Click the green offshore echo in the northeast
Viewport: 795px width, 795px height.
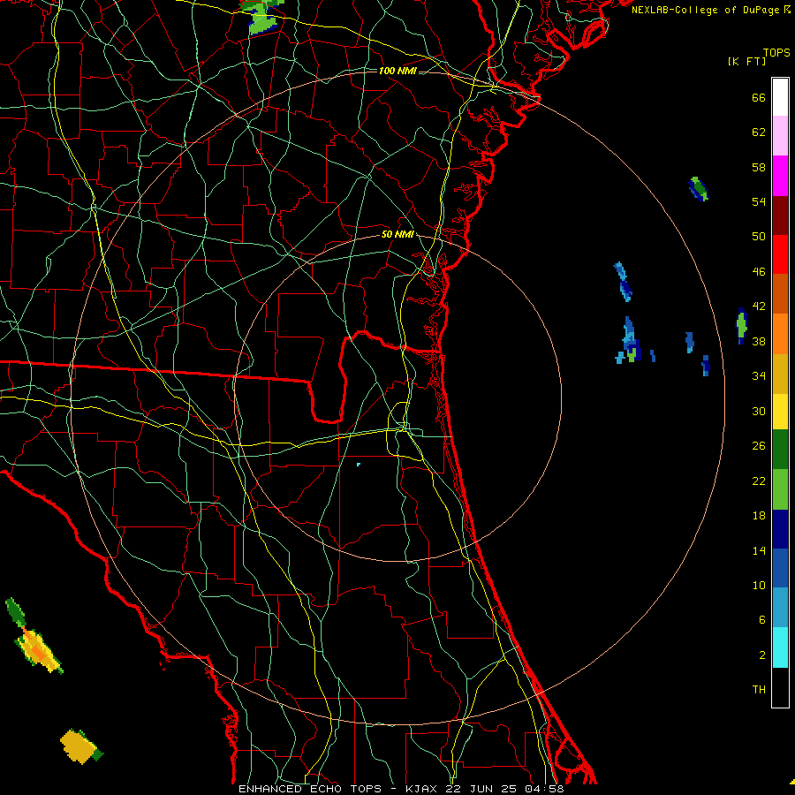click(x=699, y=189)
